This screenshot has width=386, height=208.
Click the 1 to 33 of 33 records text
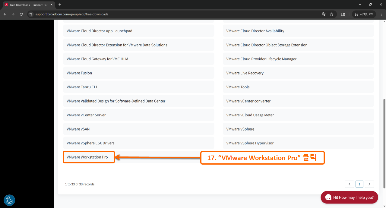pyautogui.click(x=80, y=184)
